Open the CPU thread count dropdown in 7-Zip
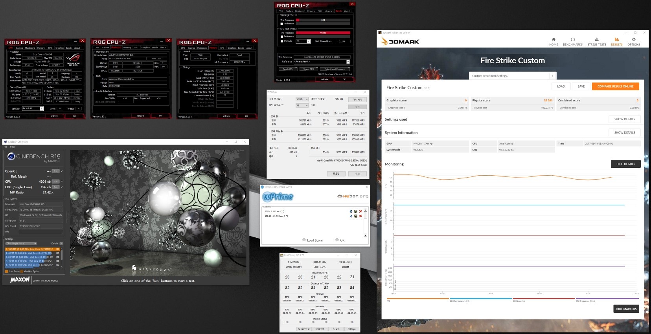This screenshot has width=651, height=334. pos(302,105)
